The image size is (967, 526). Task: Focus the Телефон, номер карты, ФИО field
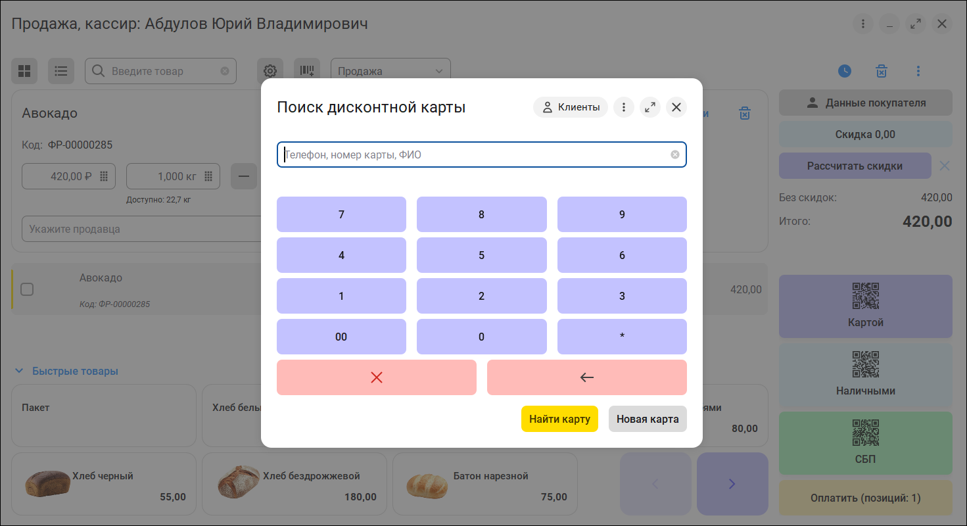482,155
